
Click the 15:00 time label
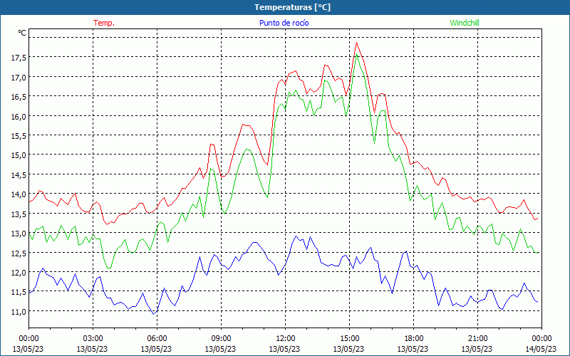click(349, 339)
